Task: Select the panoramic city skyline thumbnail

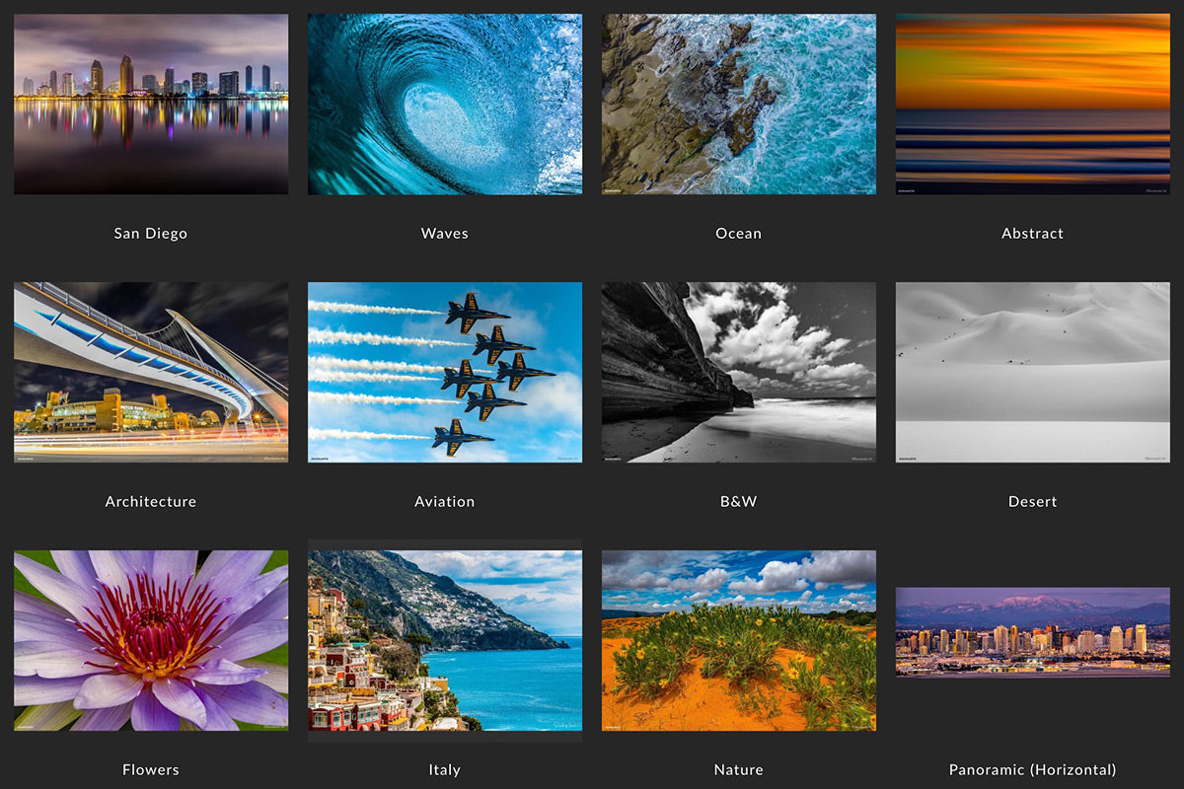Action: 1033,632
